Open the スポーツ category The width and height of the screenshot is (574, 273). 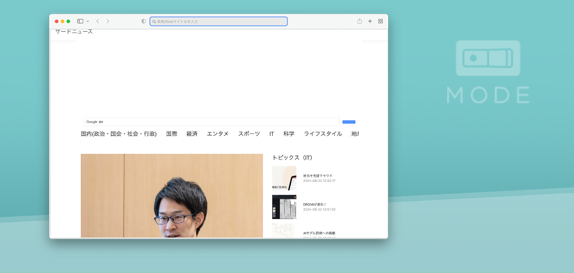(249, 134)
